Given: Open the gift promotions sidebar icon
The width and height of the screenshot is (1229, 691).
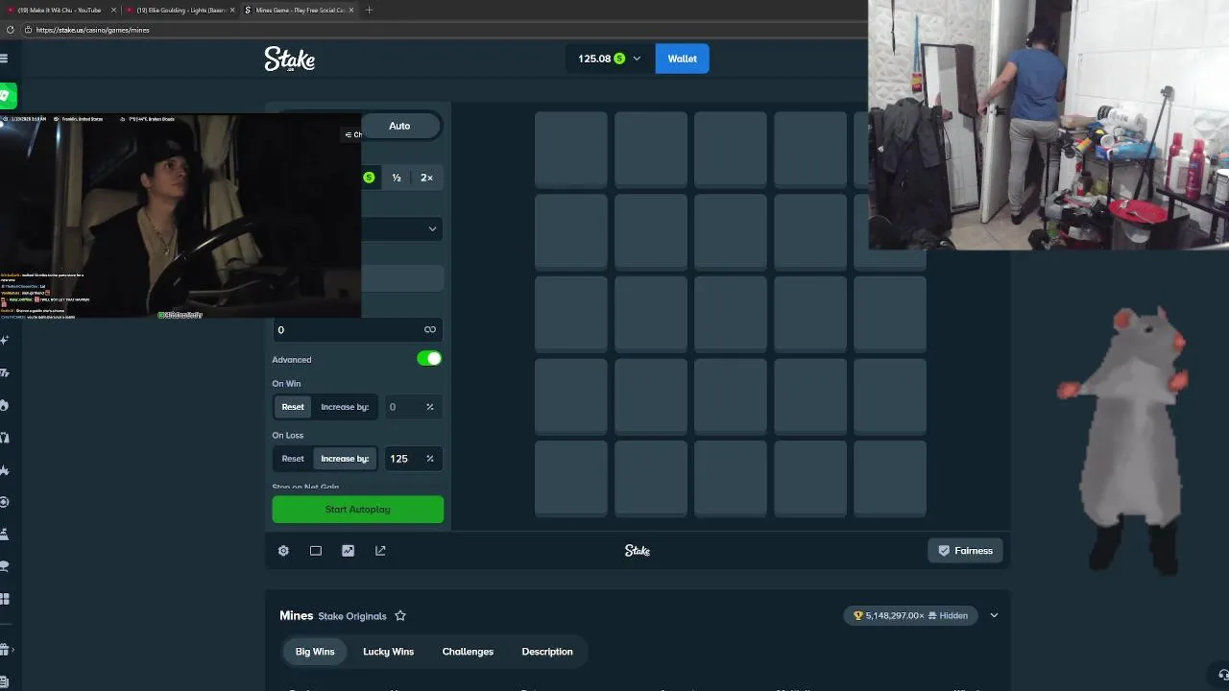Looking at the screenshot, I should [x=5, y=650].
